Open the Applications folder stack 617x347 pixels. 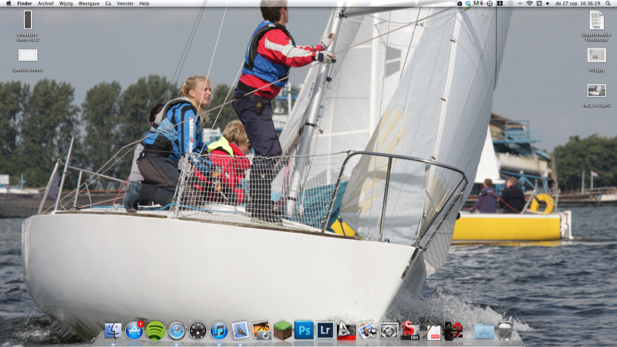[x=484, y=331]
